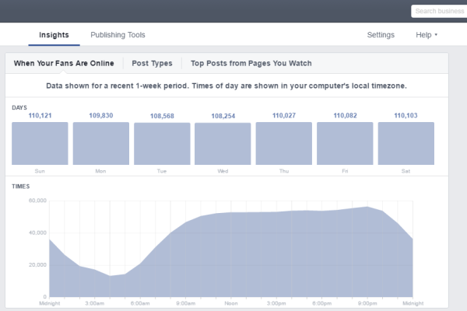This screenshot has width=467, height=311.
Task: Open the Insights tab
Action: tap(55, 35)
